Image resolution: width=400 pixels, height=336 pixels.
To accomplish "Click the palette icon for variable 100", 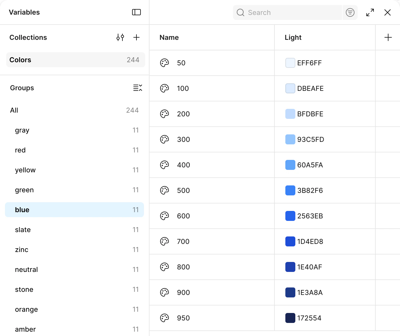I will click(x=164, y=88).
